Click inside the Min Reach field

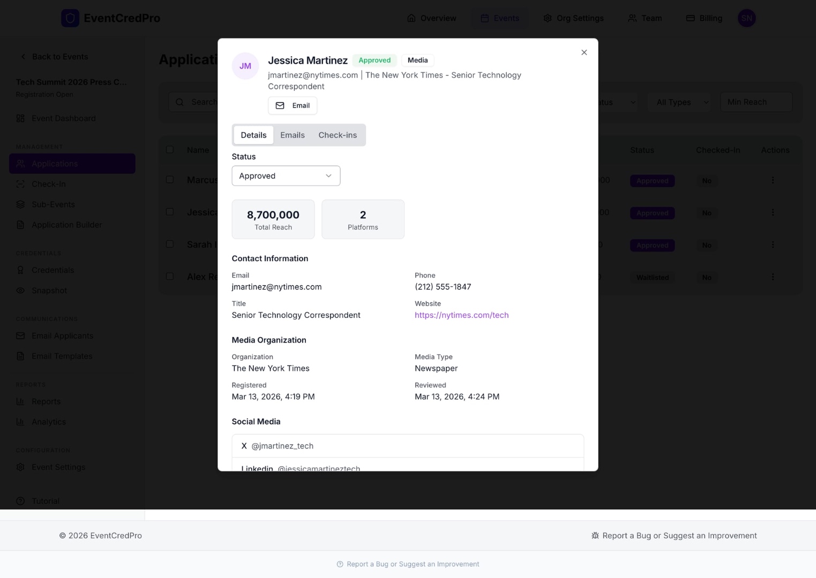[756, 102]
